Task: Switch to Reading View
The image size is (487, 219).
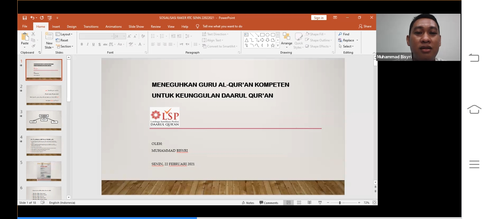Action: pyautogui.click(x=309, y=203)
